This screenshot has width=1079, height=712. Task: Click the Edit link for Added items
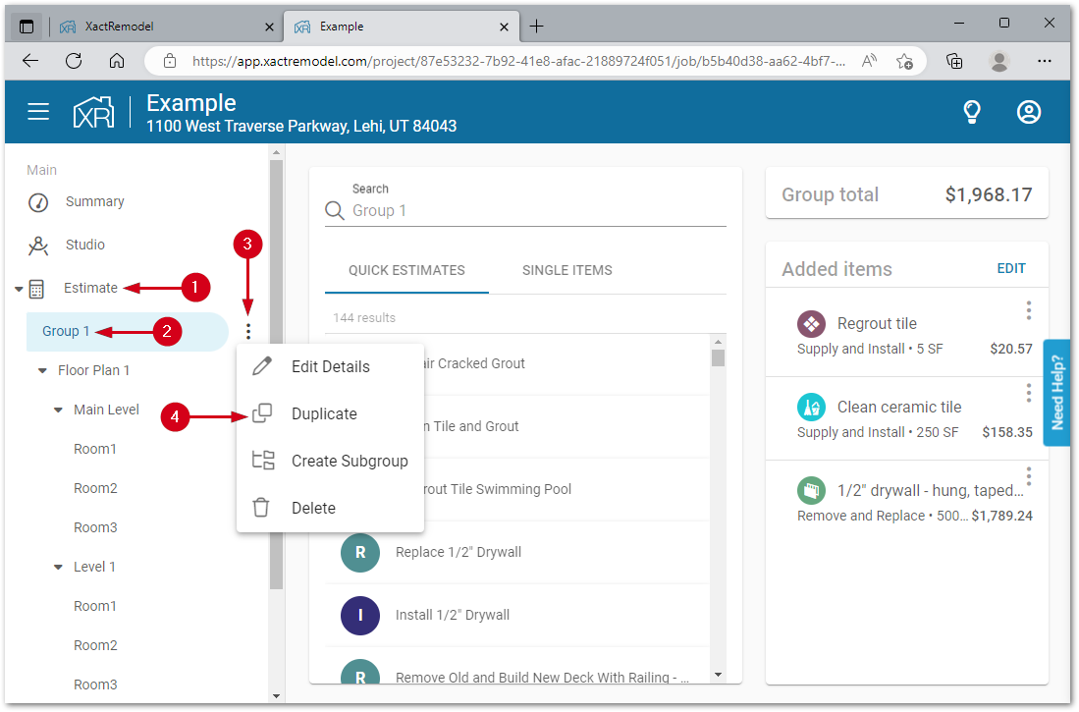(1011, 268)
